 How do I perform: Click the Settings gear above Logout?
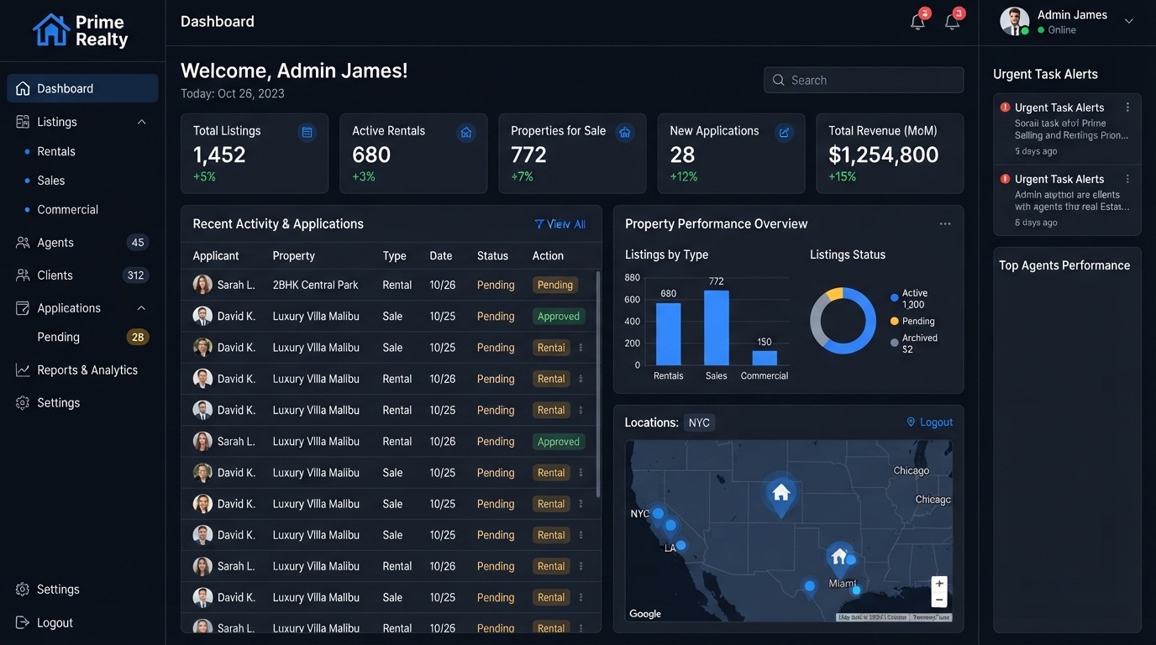pos(23,590)
